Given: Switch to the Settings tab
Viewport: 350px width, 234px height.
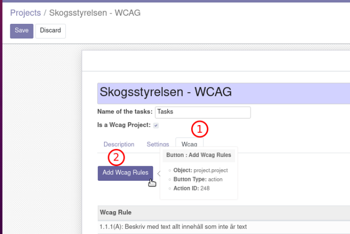Looking at the screenshot, I should pyautogui.click(x=158, y=144).
